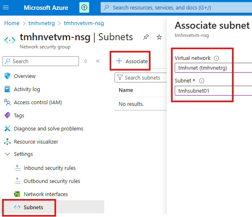Open Activity log menu item
This screenshot has width=252, height=217.
[x=27, y=89]
